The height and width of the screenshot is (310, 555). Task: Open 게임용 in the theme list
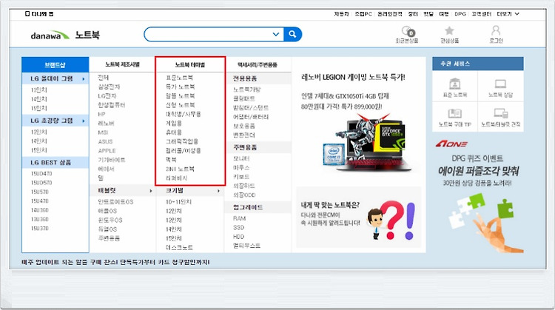coord(174,123)
